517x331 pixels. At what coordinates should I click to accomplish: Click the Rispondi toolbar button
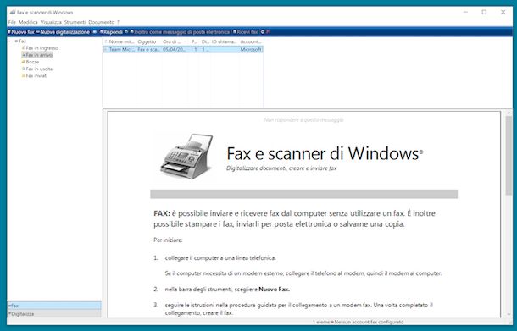[111, 32]
